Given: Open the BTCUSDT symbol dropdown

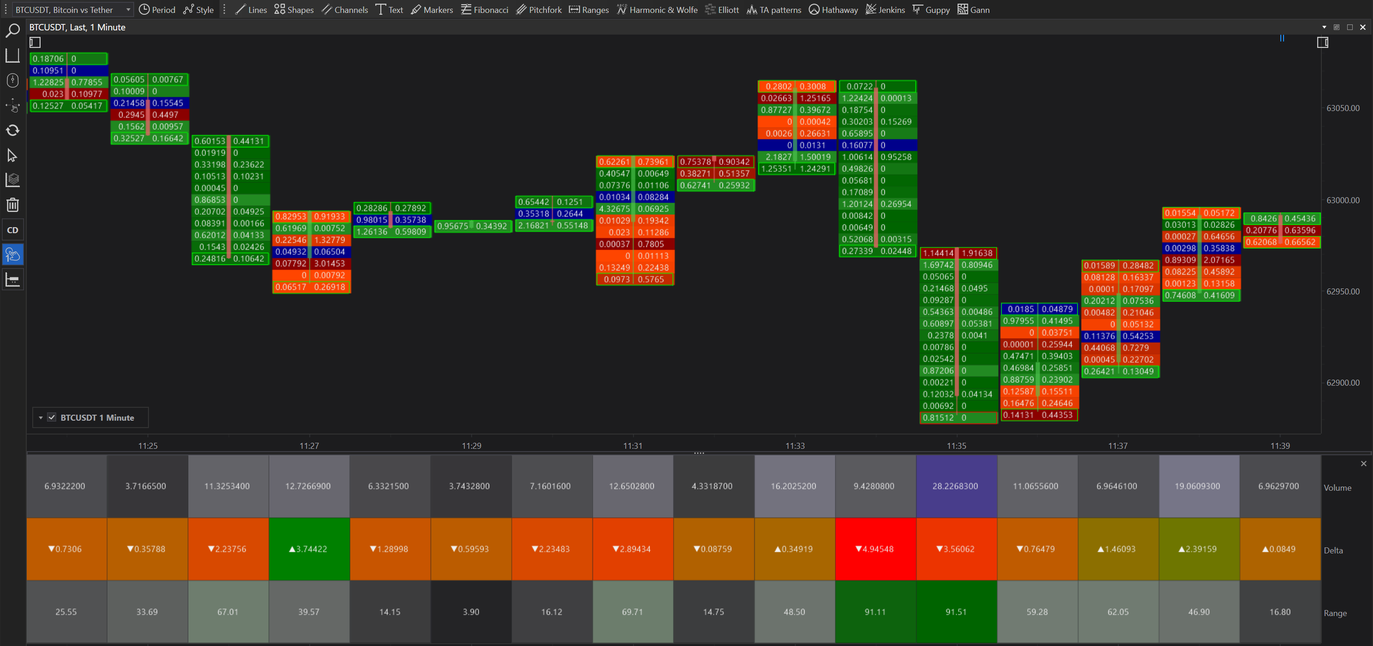Looking at the screenshot, I should tap(128, 10).
